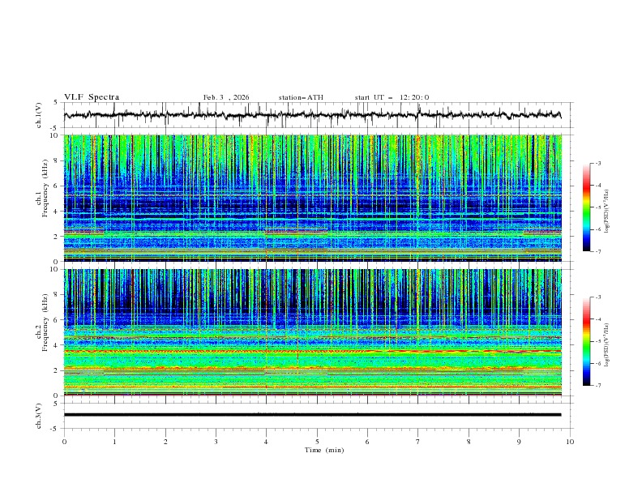Select the 0 minute tick on time axis
The height and width of the screenshot is (496, 642).
[x=64, y=442]
